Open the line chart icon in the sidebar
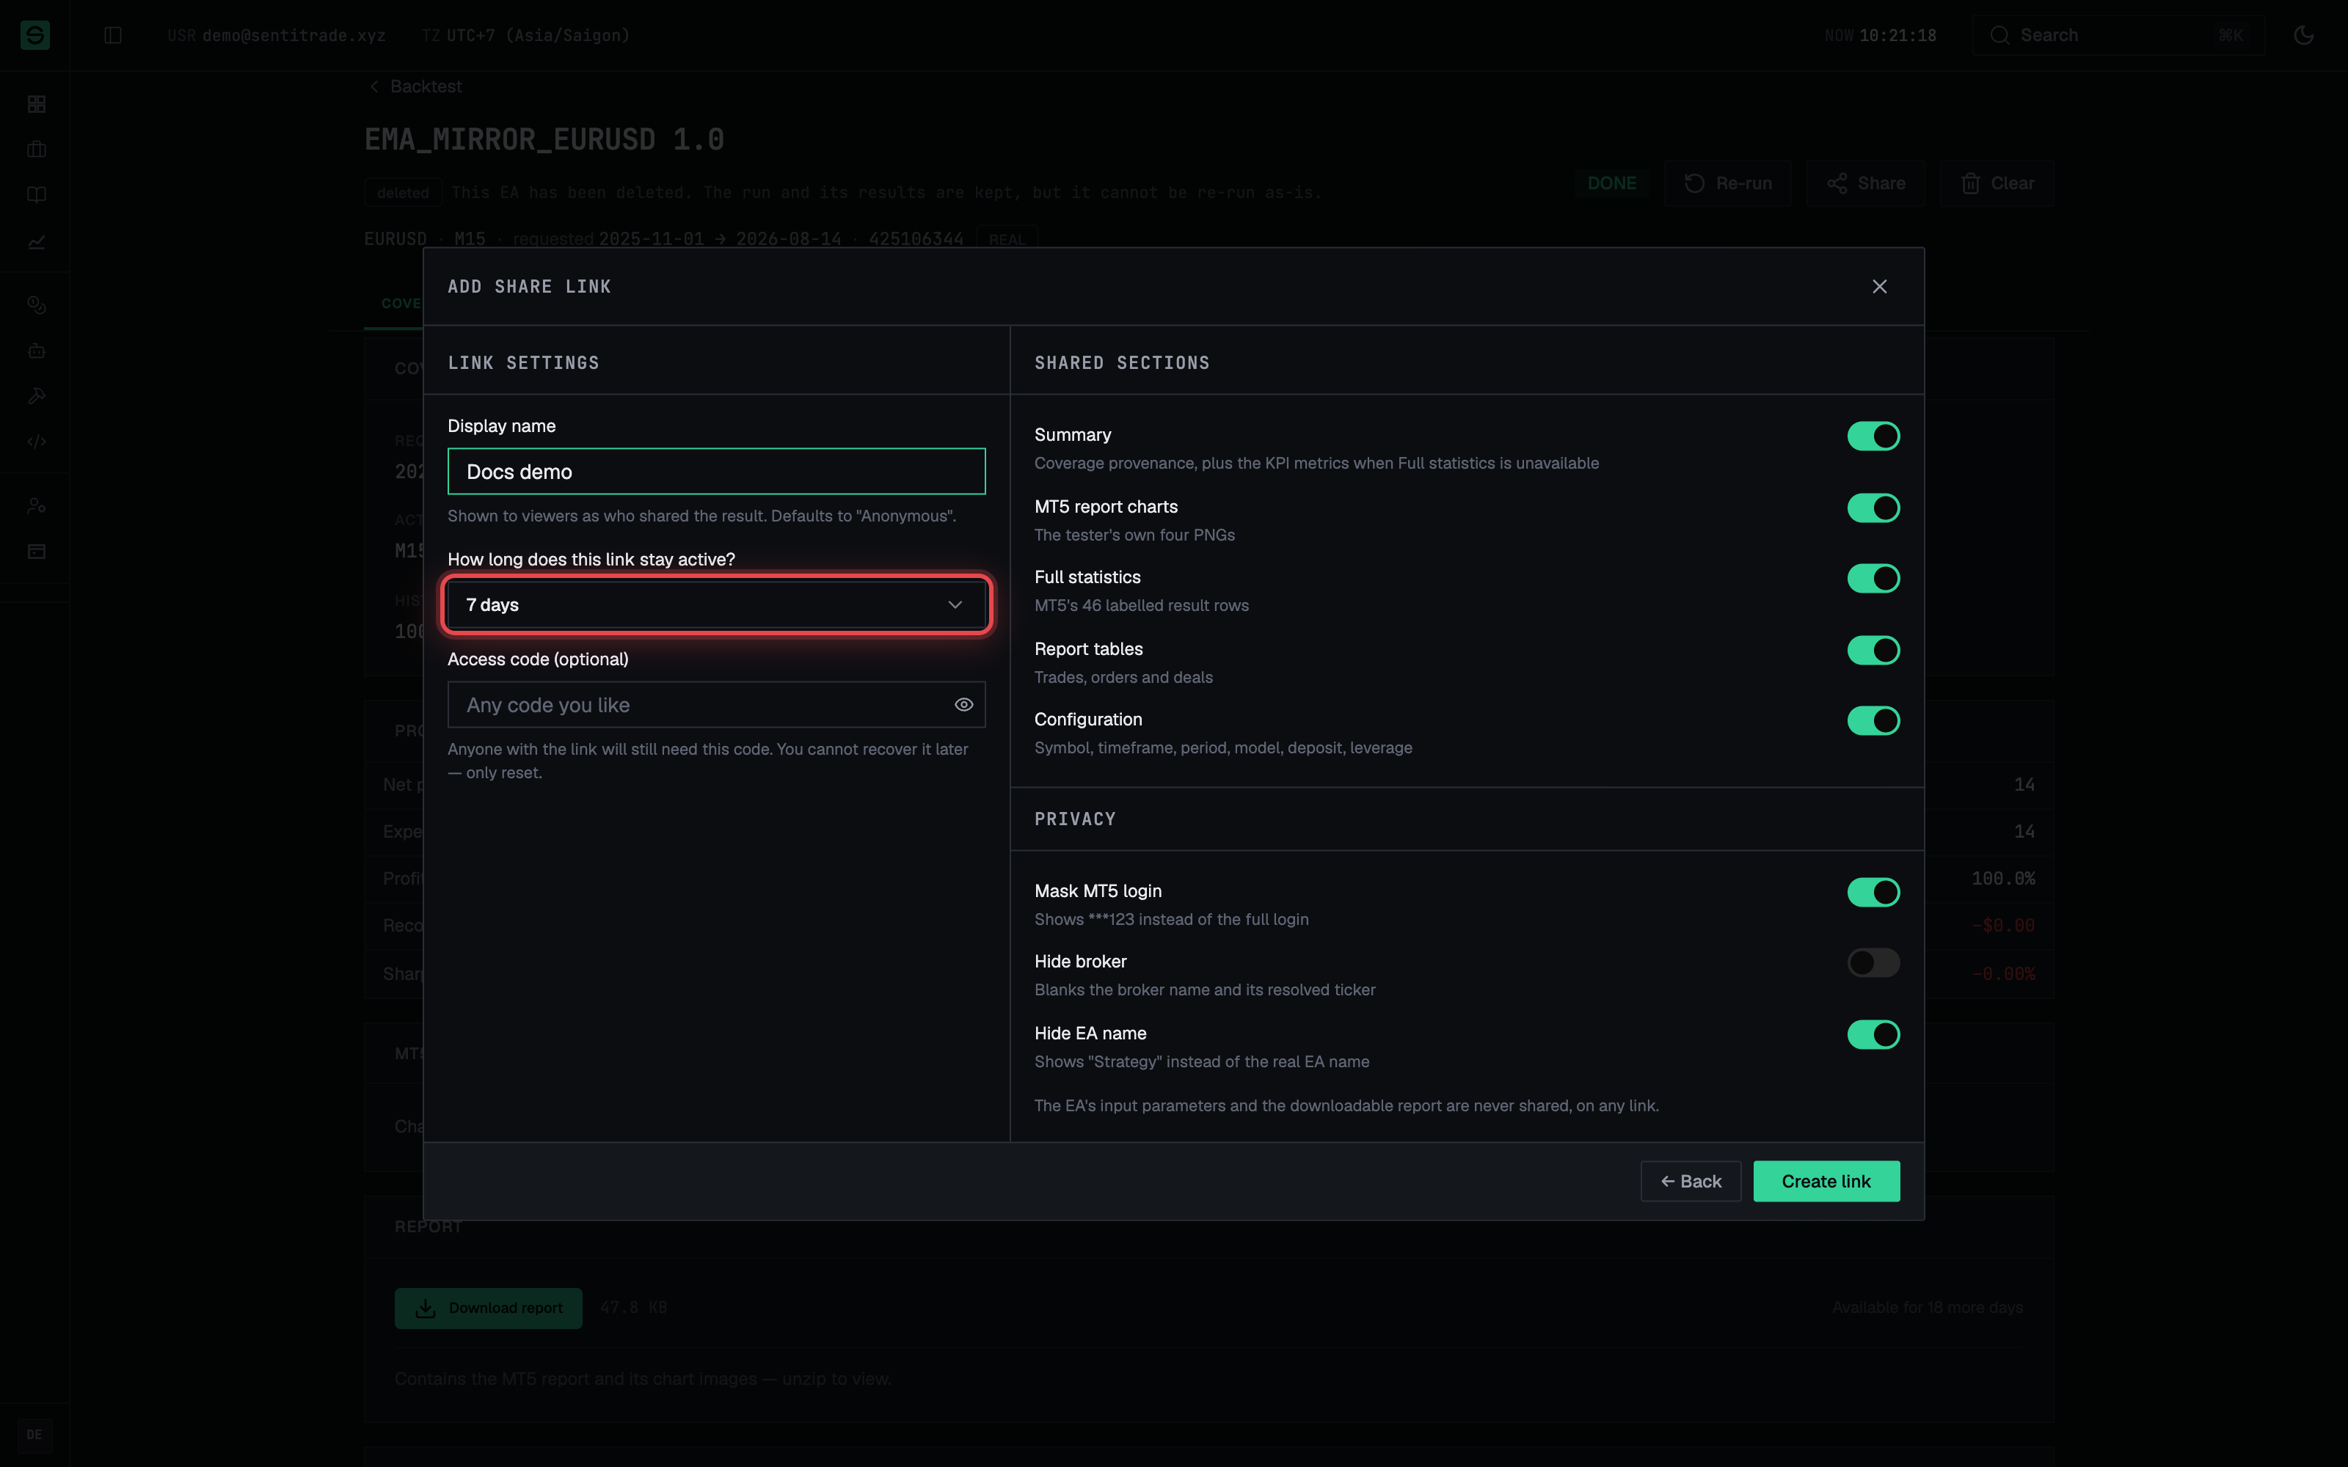This screenshot has height=1467, width=2348. [x=37, y=241]
